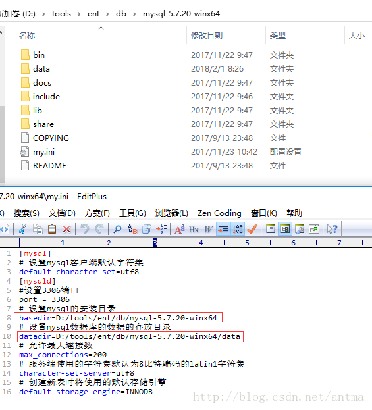This screenshot has height=410, width=372.
Task: Open Find with the magnifier icon
Action: coord(117,229)
